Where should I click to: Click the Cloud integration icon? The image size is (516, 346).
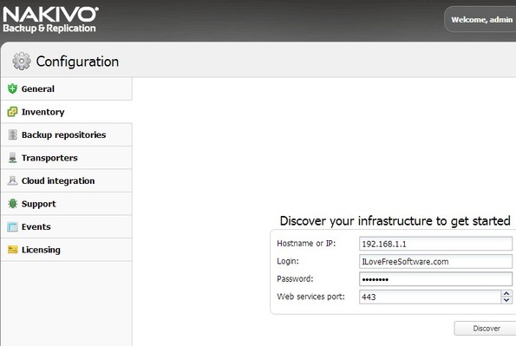pos(12,180)
